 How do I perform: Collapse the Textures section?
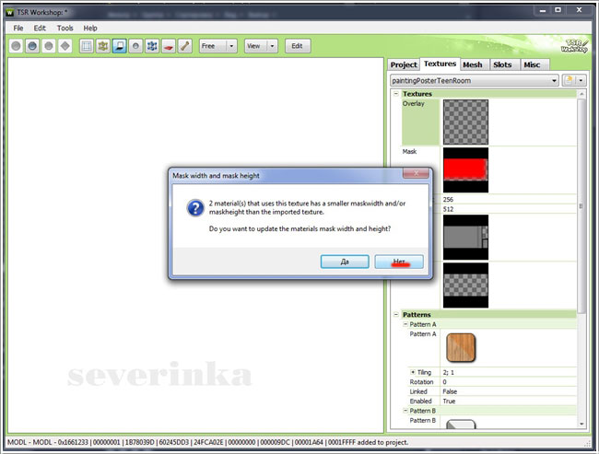(x=396, y=94)
